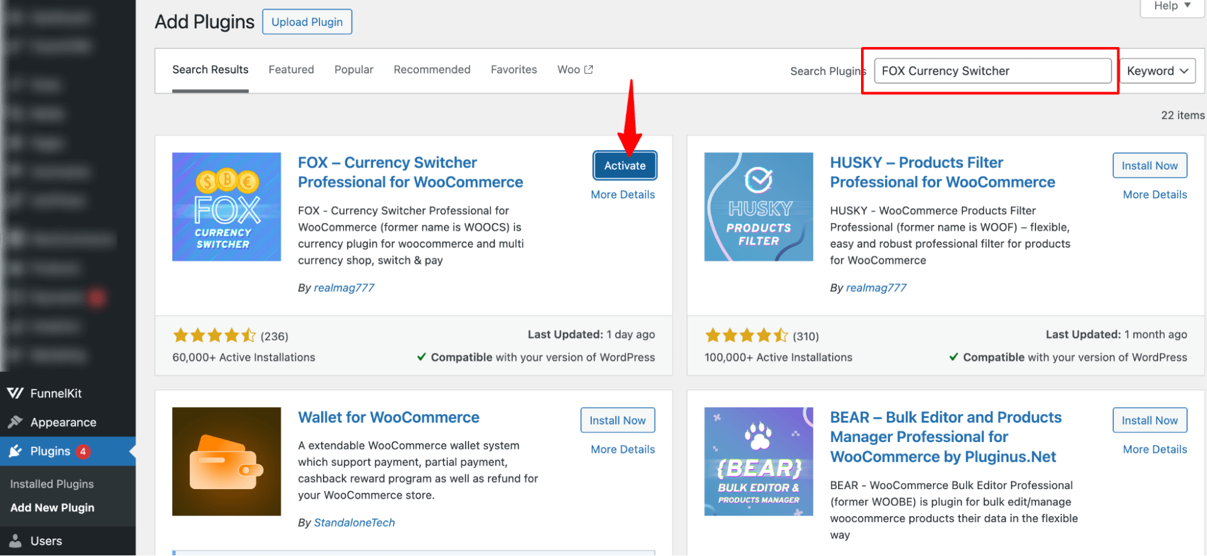Click the Wallet for WooCommerce title link
The height and width of the screenshot is (556, 1207).
[389, 417]
